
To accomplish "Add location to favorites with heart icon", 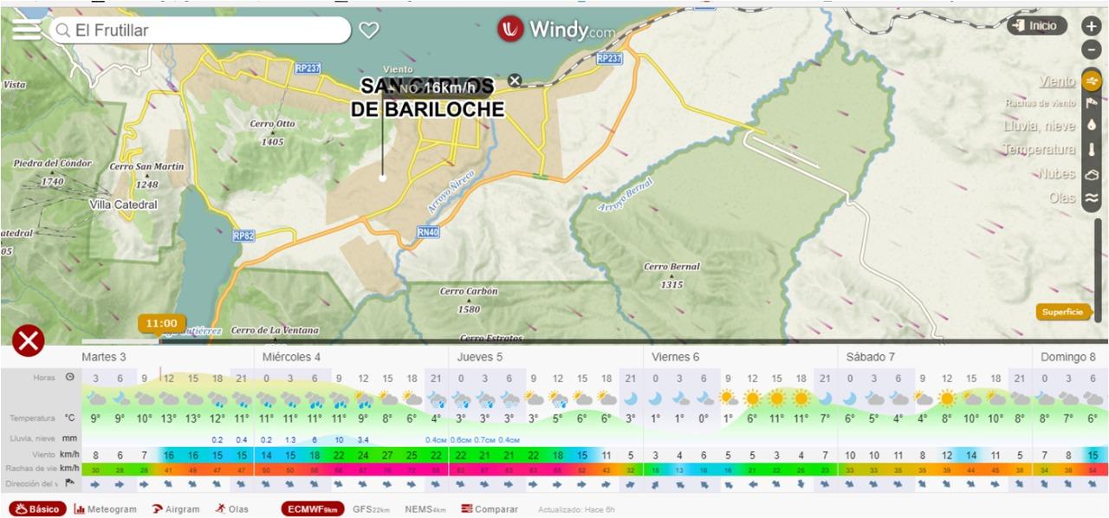I will 369,30.
